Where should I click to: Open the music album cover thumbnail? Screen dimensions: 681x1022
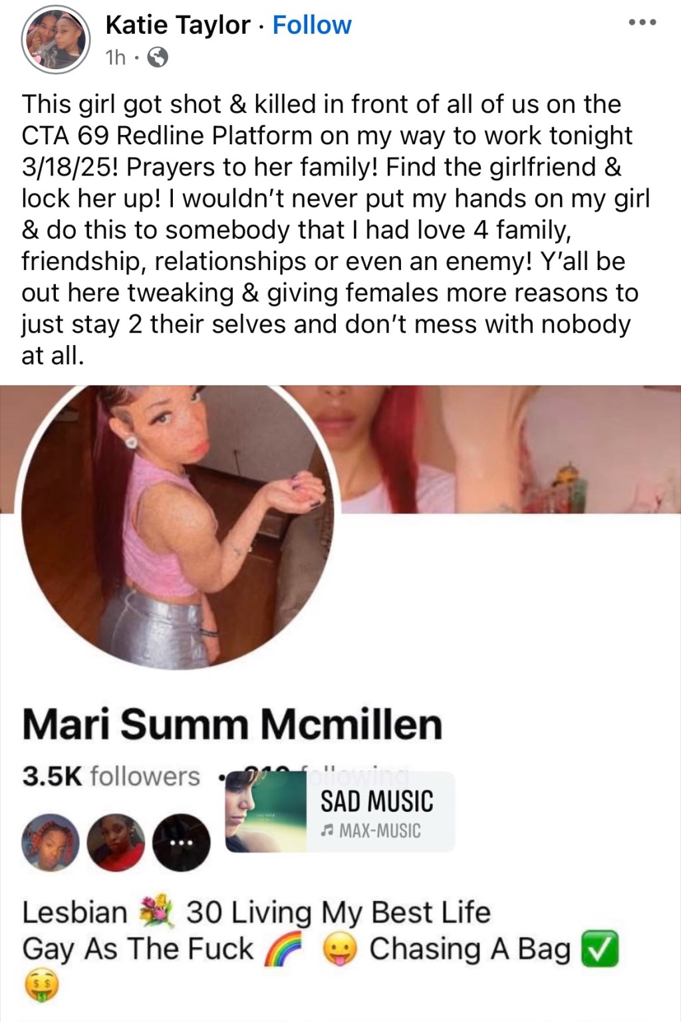coord(266,811)
